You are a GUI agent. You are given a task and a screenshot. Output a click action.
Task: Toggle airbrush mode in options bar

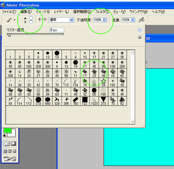coord(142,20)
